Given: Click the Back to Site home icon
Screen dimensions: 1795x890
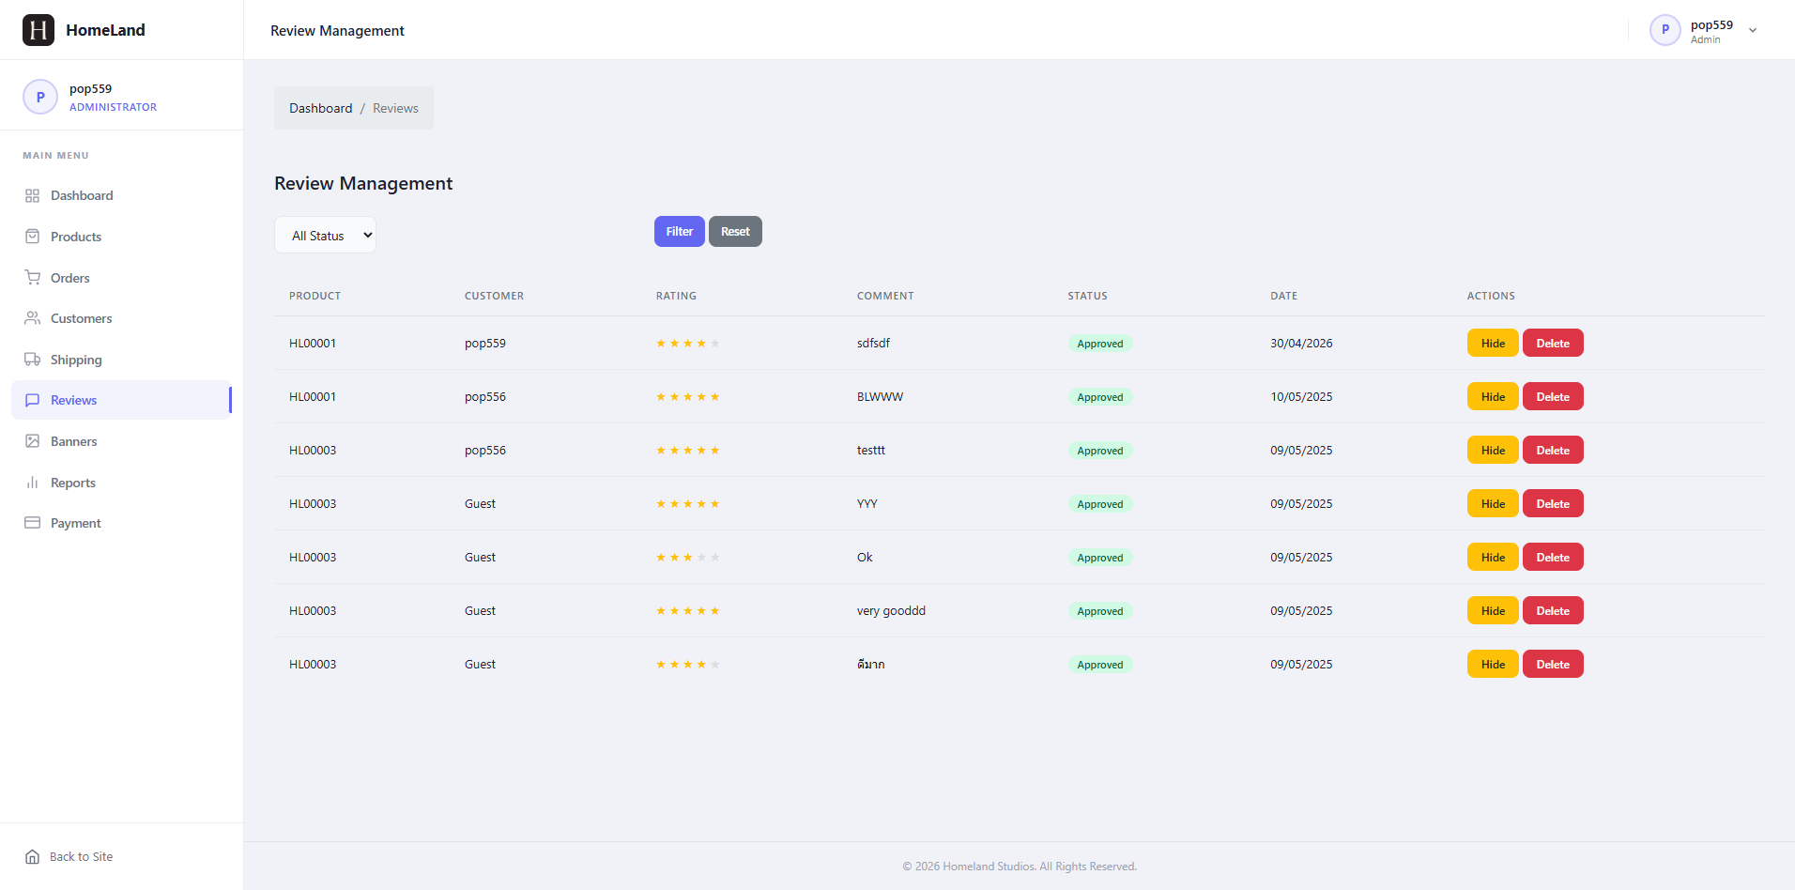Looking at the screenshot, I should click(32, 856).
